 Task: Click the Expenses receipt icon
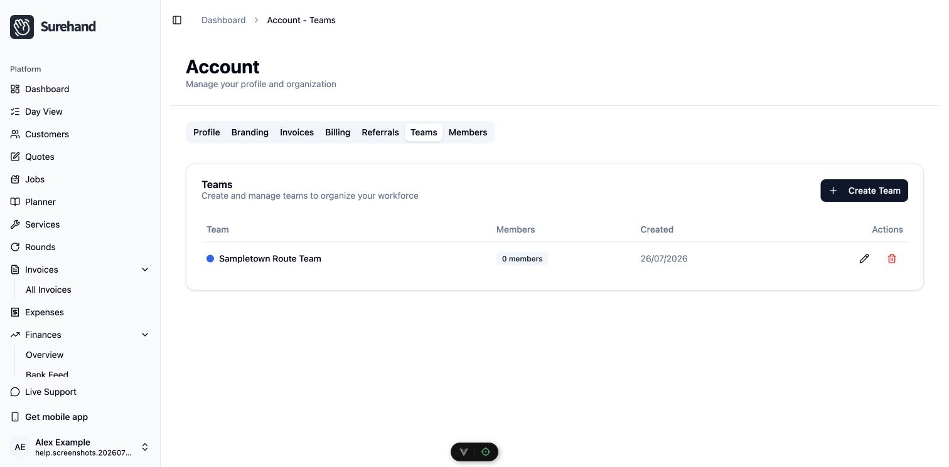[15, 312]
